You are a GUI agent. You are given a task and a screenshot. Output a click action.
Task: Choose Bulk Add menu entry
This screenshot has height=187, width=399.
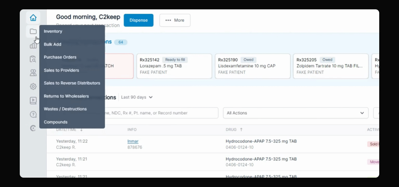pyautogui.click(x=53, y=44)
